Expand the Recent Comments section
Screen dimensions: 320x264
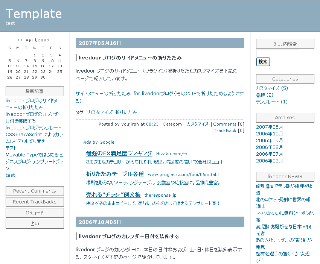pyautogui.click(x=35, y=191)
